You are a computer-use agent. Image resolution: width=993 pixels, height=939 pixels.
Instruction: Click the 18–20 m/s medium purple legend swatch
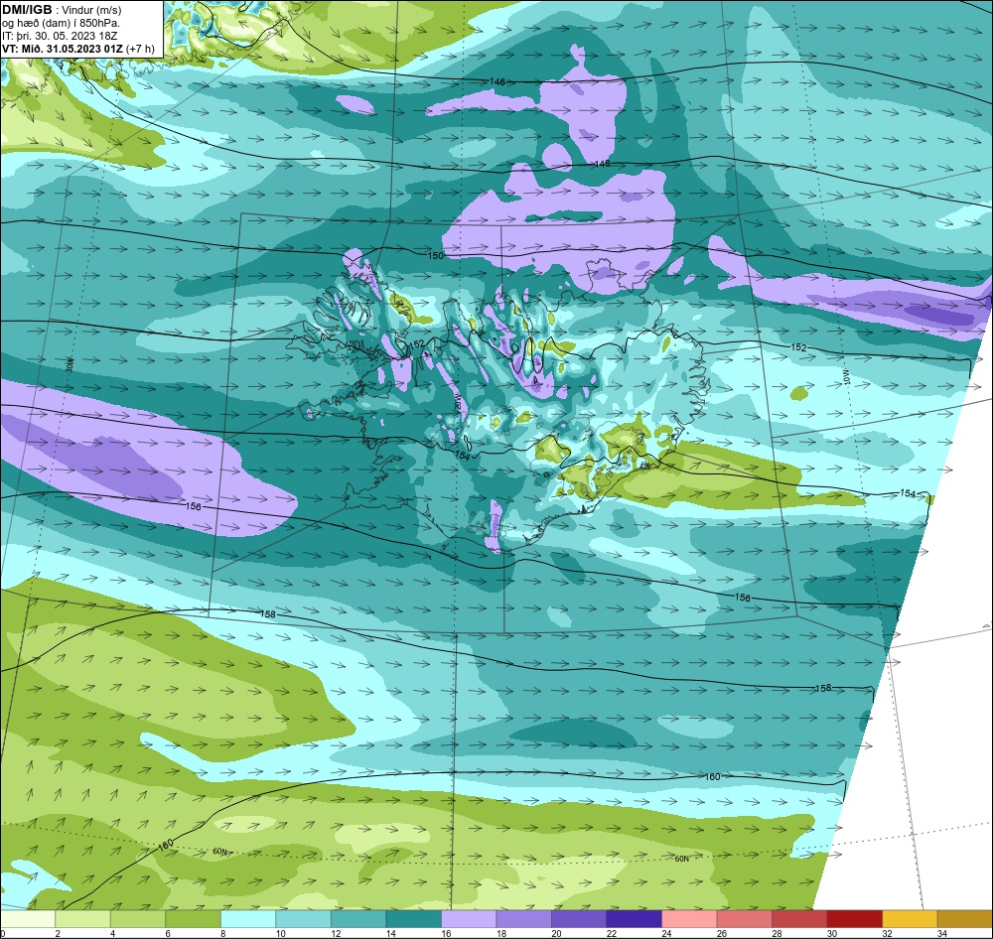[x=523, y=919]
